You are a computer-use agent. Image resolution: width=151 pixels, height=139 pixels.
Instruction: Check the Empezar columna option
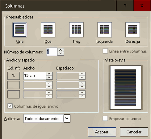pyautogui.click(x=105, y=118)
